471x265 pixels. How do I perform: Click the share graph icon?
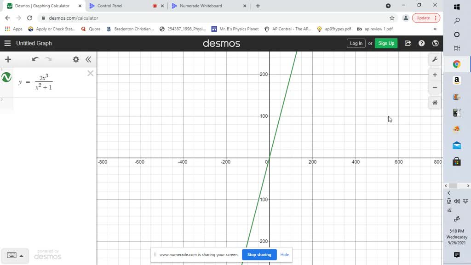coord(408,43)
